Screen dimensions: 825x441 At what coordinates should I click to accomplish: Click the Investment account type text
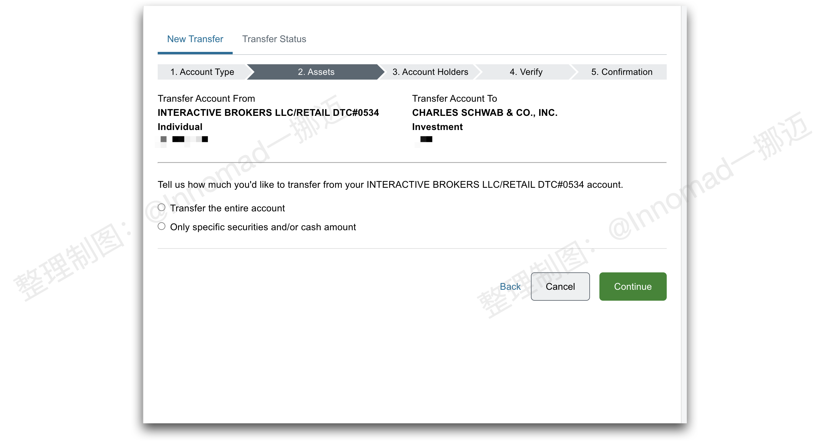pyautogui.click(x=437, y=127)
